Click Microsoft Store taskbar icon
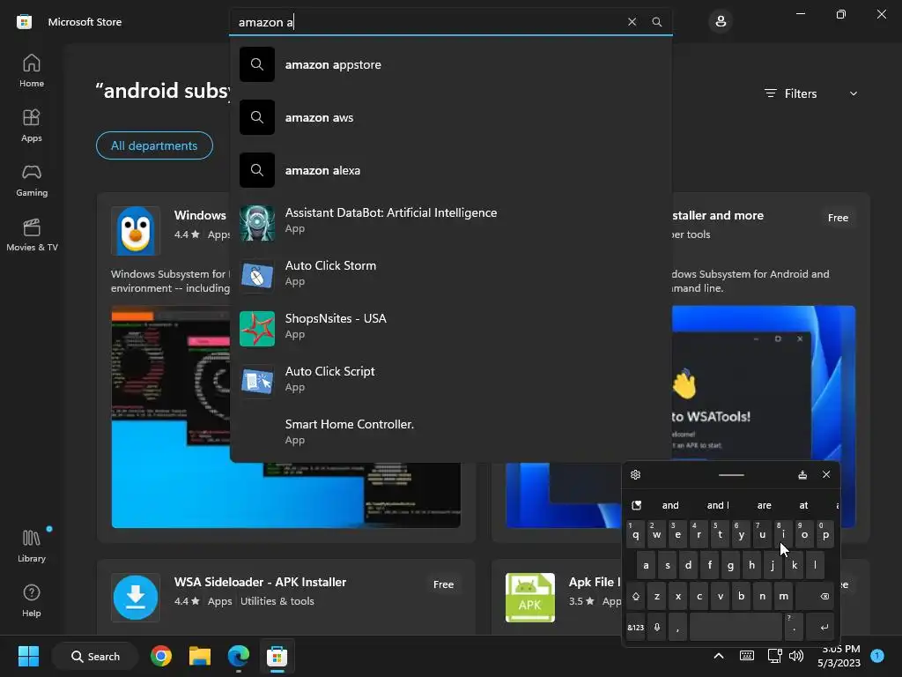The width and height of the screenshot is (902, 677). click(277, 656)
